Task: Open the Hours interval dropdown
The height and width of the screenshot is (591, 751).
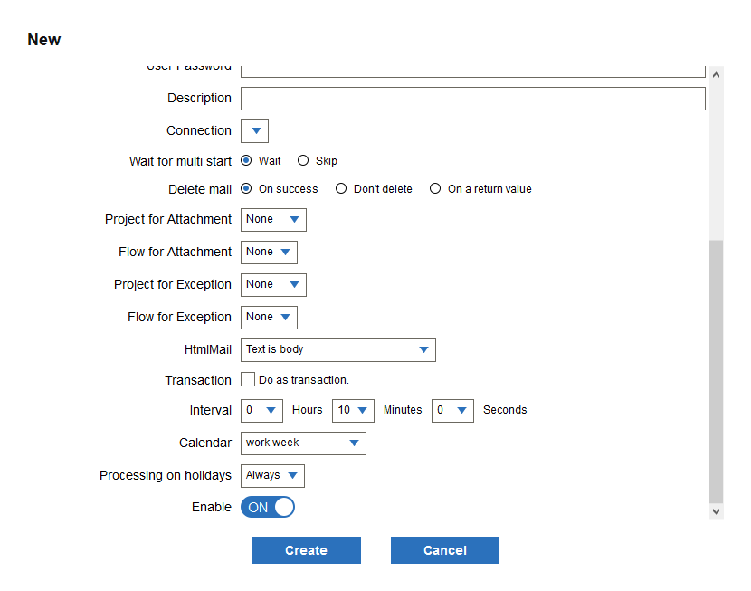Action: [261, 410]
